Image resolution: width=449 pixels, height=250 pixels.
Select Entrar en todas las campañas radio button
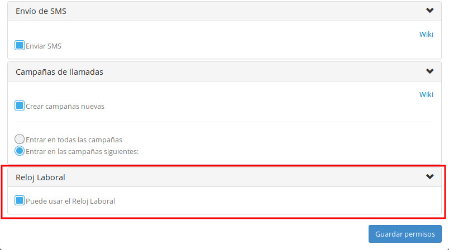20,140
